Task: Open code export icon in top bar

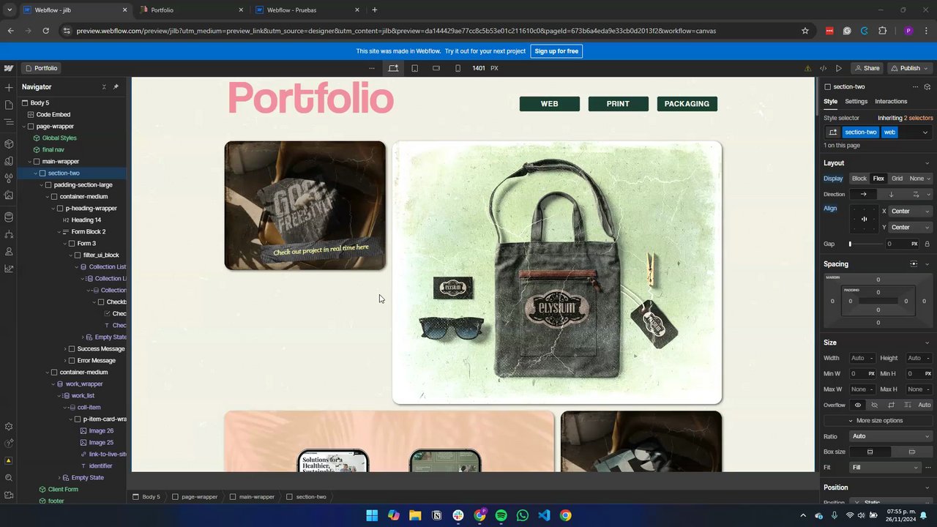Action: [824, 68]
